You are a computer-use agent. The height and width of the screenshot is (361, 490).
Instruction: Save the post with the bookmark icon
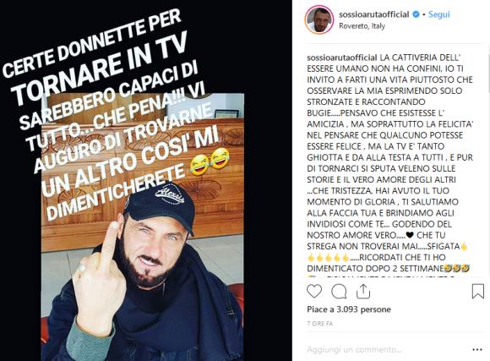[478, 291]
